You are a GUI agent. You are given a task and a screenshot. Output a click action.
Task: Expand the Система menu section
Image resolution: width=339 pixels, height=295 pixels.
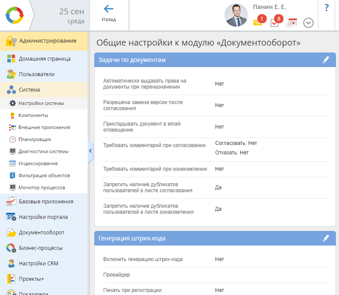(29, 90)
